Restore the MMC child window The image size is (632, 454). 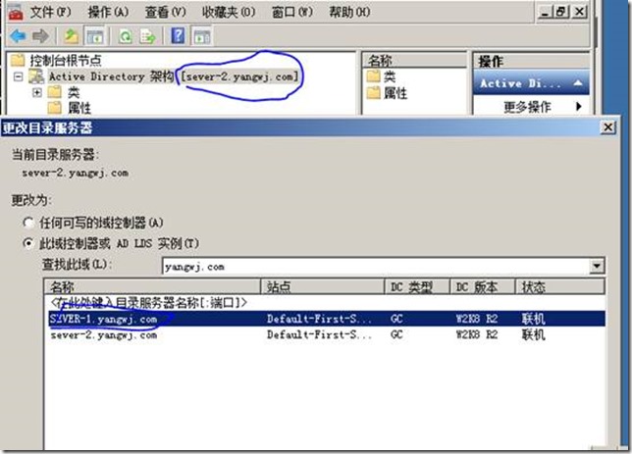[x=561, y=12]
